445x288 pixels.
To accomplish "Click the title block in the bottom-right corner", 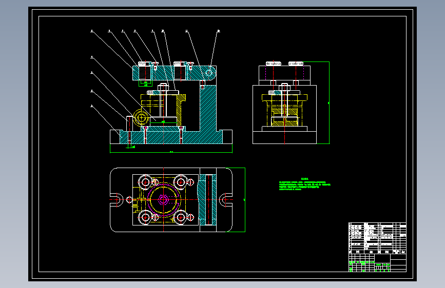I will click(x=377, y=263).
